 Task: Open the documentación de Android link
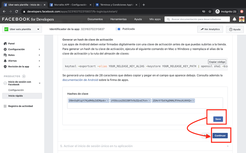80,80
